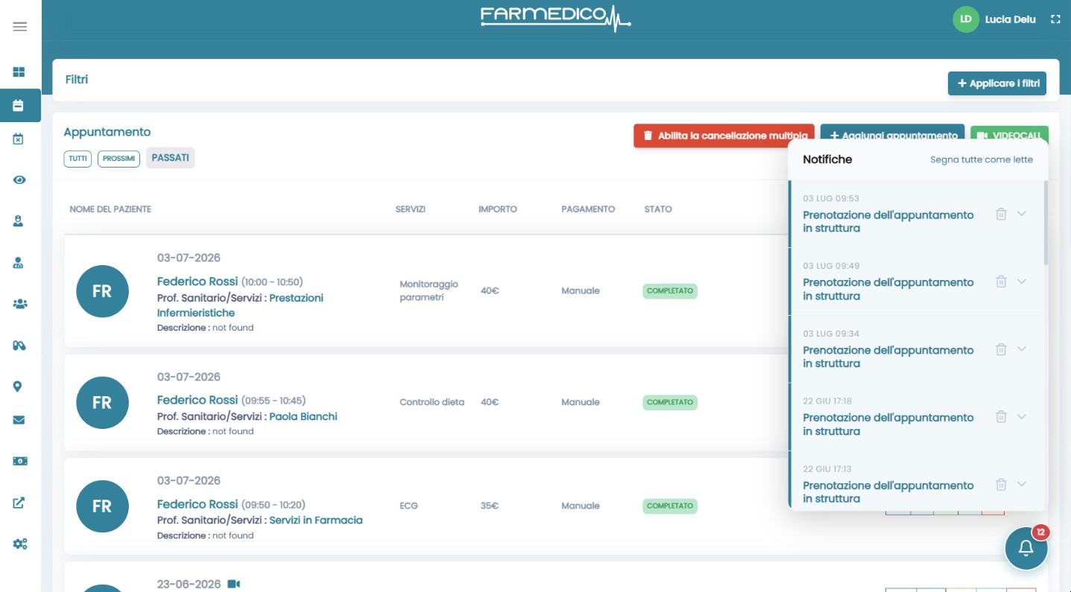The image size is (1071, 592).
Task: Start a VIDEOCALL
Action: pyautogui.click(x=1009, y=136)
